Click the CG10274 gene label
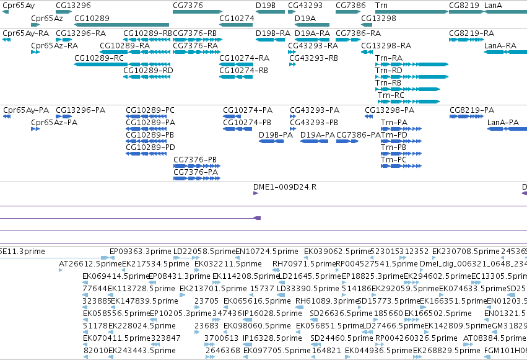The image size is (527, 360). point(237,18)
